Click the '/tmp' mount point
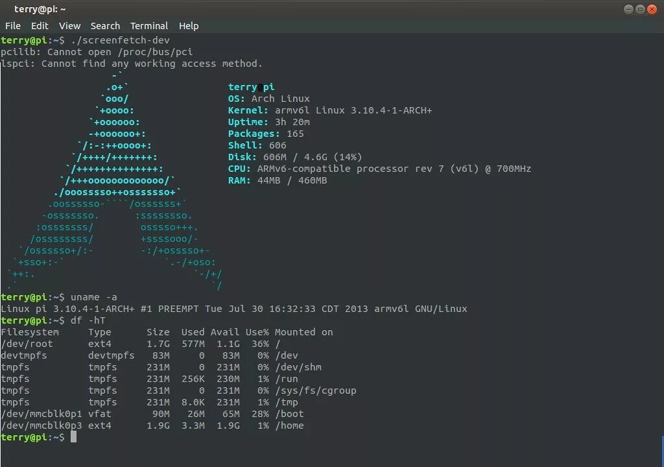Image resolution: width=664 pixels, height=467 pixels. (x=286, y=402)
